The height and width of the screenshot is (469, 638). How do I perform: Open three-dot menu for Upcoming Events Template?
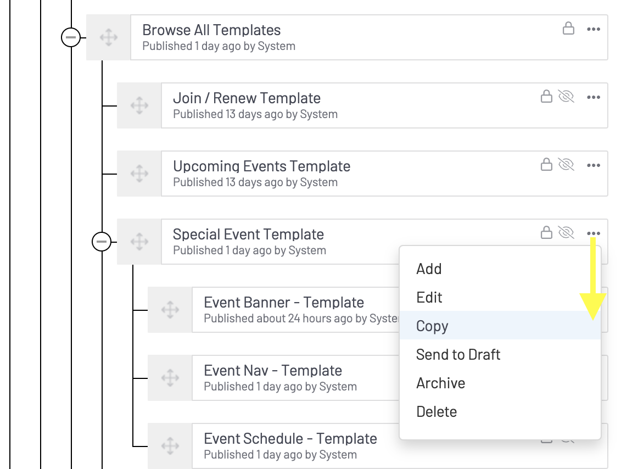594,165
